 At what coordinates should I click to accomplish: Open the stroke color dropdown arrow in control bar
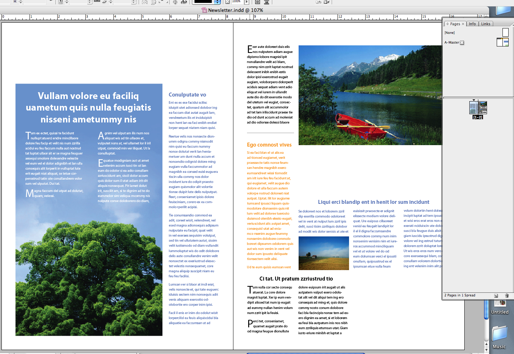coord(217,2)
